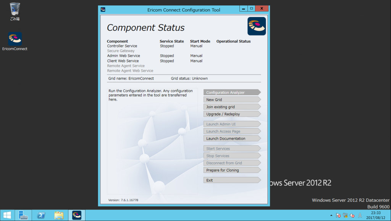Click the muted volume tray icon

[352, 215]
